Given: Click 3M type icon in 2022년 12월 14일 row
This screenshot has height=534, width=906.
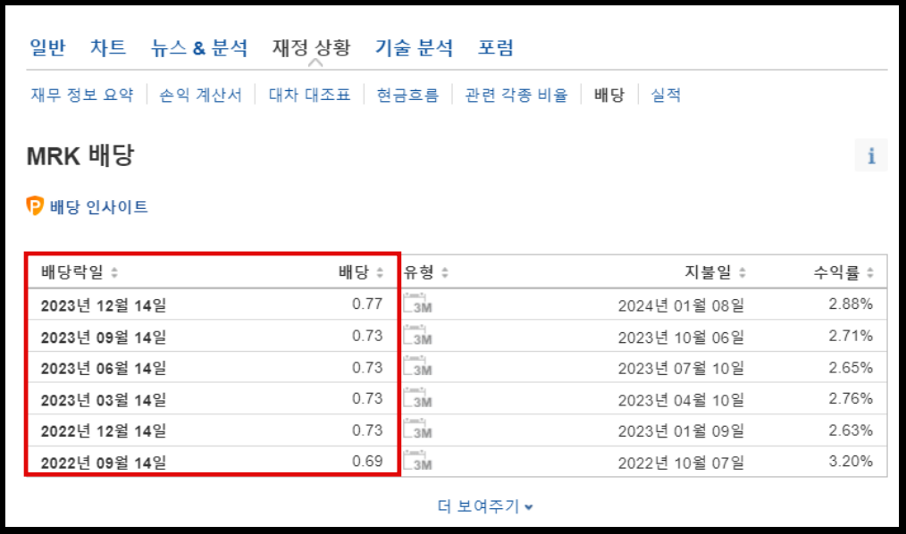Looking at the screenshot, I should tap(418, 430).
